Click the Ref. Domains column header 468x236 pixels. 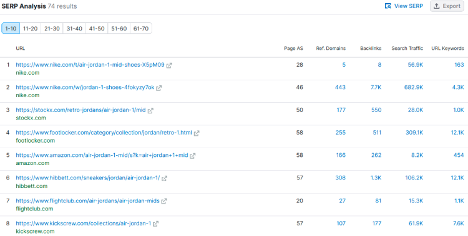pos(331,49)
